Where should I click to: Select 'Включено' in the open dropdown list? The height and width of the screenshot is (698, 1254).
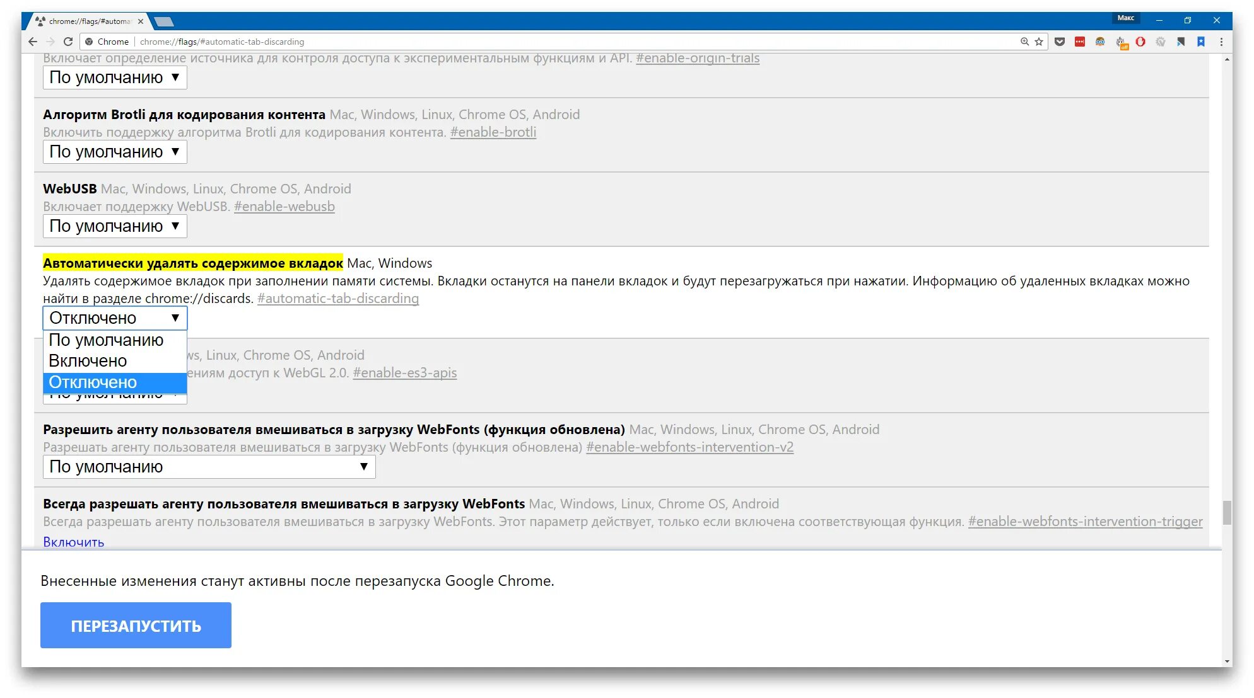point(88,361)
